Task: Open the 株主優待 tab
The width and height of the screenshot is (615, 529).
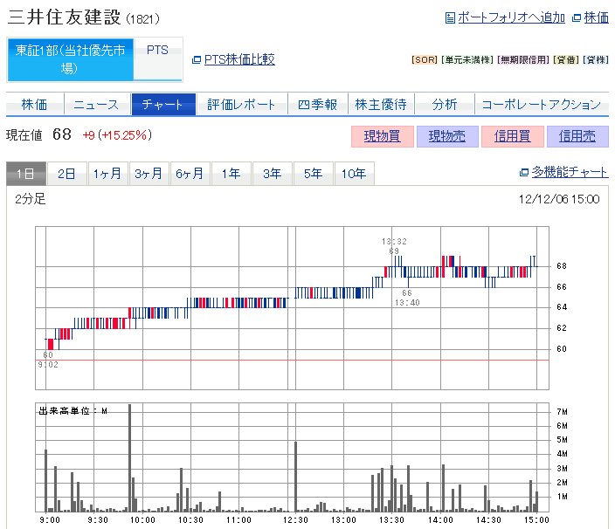Action: (381, 105)
